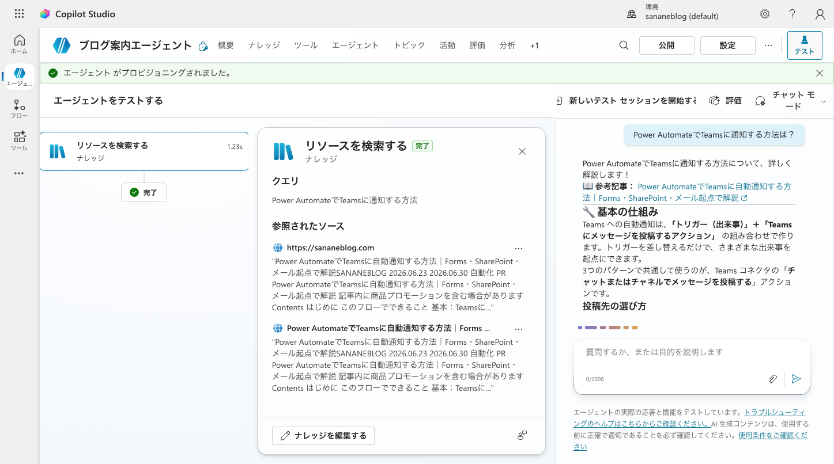Viewport: 834px width, 464px height.
Task: Click the チャットモード headset icon
Action: point(760,101)
